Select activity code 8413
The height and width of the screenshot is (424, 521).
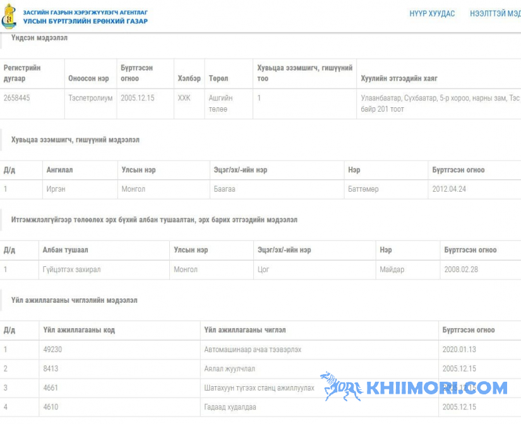[x=51, y=369]
